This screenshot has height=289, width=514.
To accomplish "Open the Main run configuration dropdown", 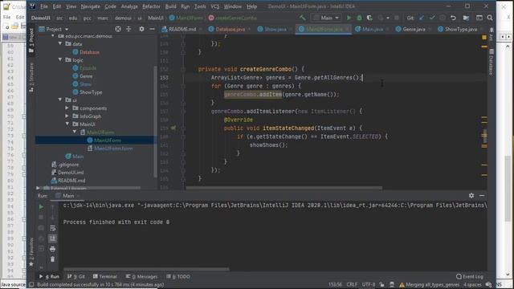I will click(x=326, y=18).
